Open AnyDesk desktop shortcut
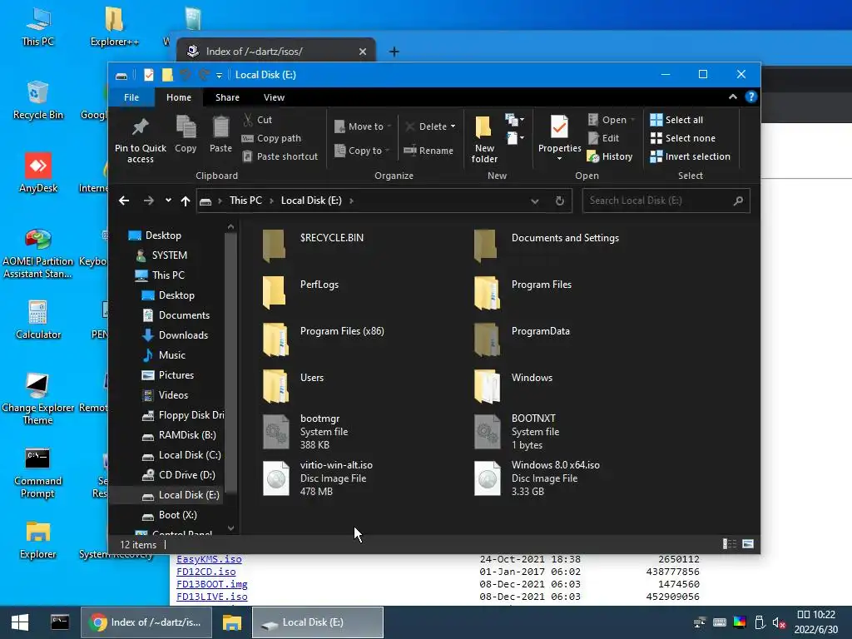The width and height of the screenshot is (852, 639). 38,173
